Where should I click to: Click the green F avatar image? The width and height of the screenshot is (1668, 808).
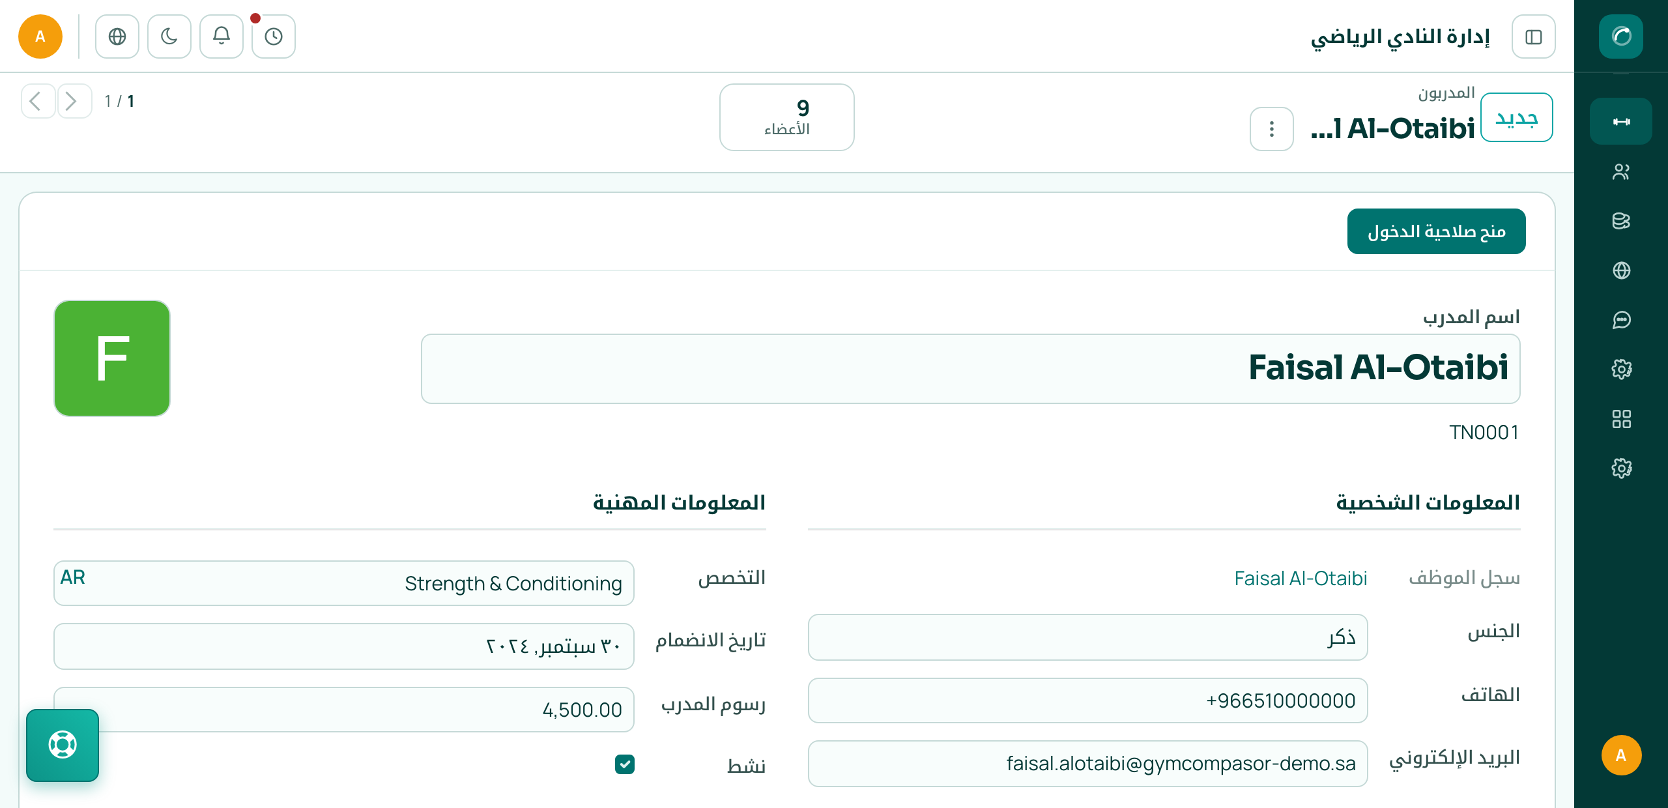(x=112, y=358)
